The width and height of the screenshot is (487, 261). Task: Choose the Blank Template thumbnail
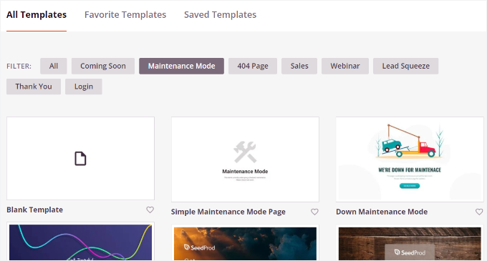coord(80,159)
